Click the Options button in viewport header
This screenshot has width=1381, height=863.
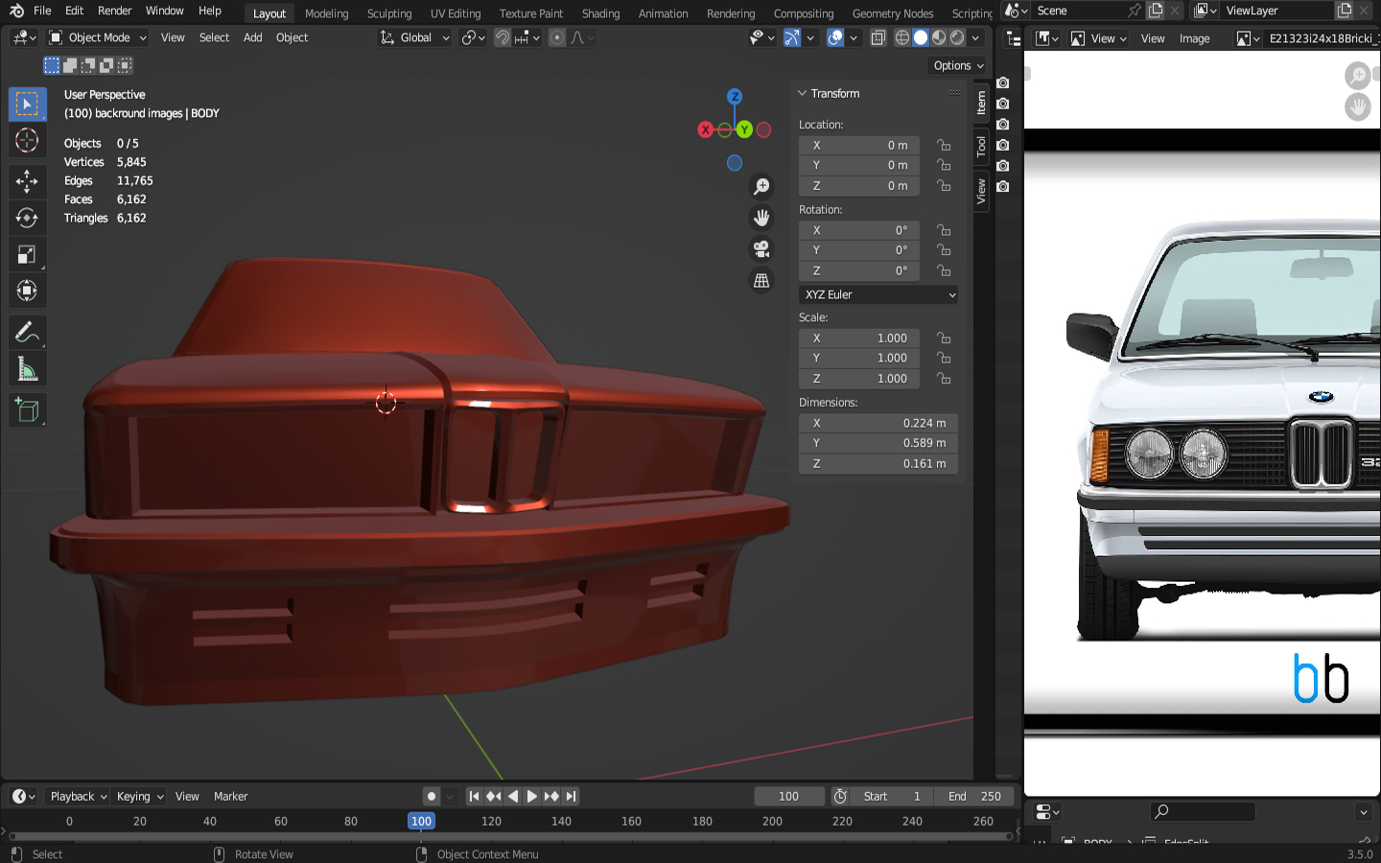(x=958, y=65)
